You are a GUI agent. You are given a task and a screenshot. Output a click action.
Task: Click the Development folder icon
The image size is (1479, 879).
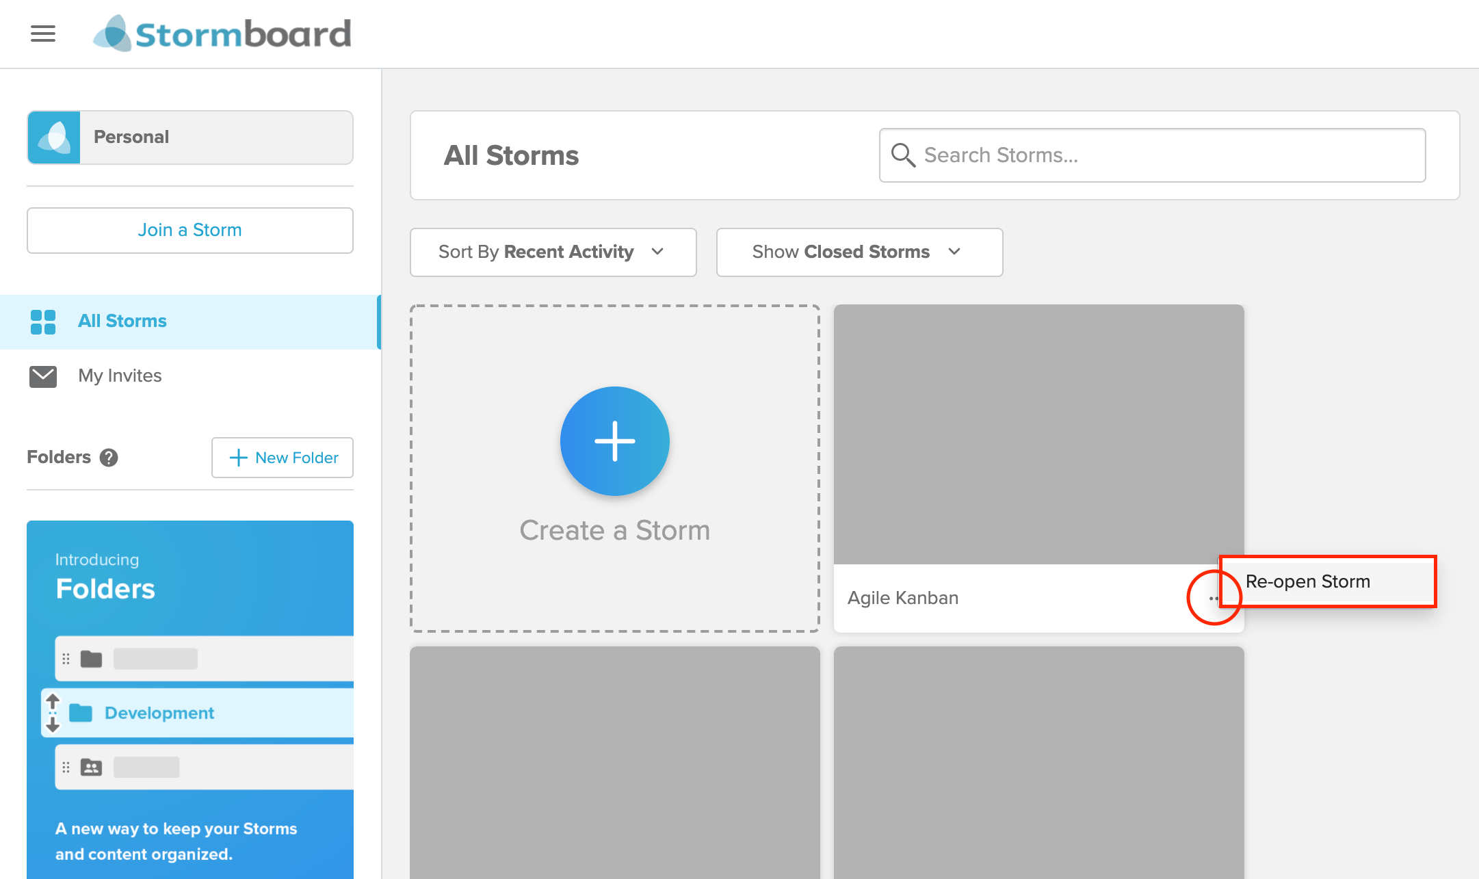(81, 713)
